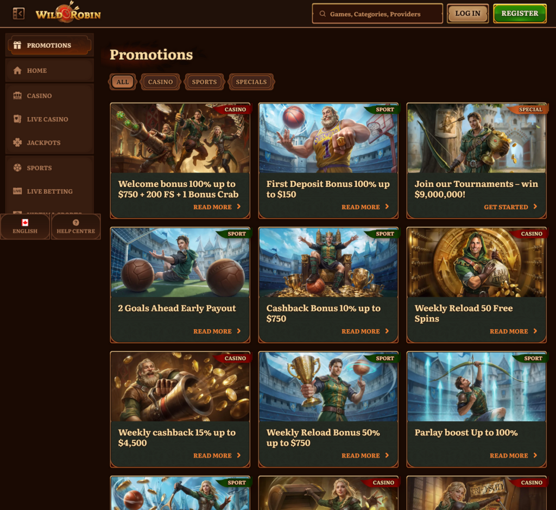
Task: Click the Jackpots clover icon
Action: tap(17, 142)
